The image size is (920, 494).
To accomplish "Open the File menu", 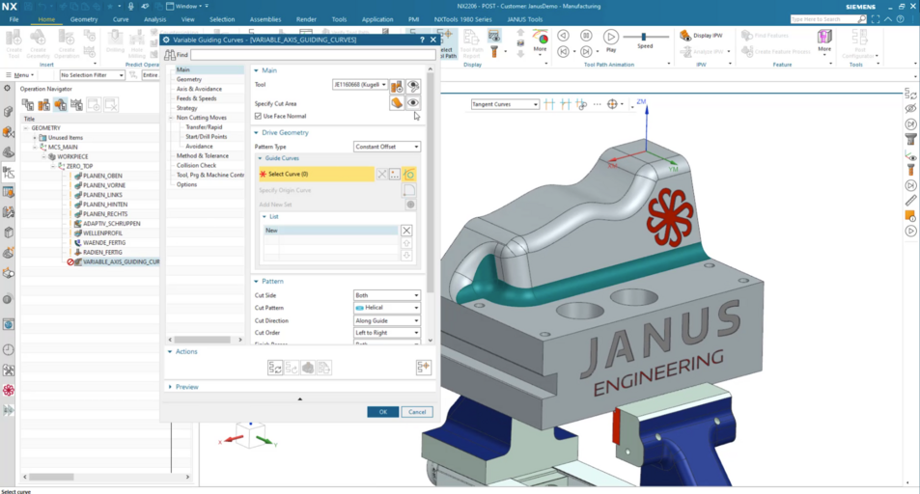I will coord(14,19).
